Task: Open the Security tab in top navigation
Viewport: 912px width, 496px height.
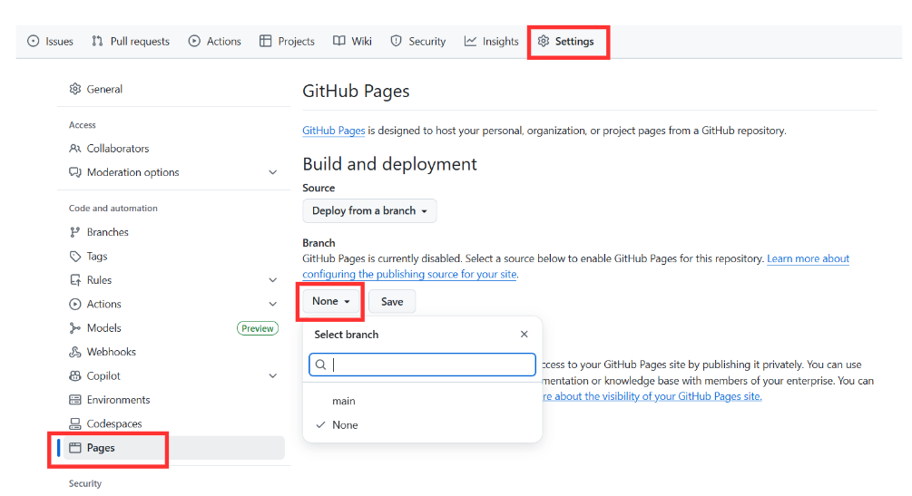Action: (418, 42)
